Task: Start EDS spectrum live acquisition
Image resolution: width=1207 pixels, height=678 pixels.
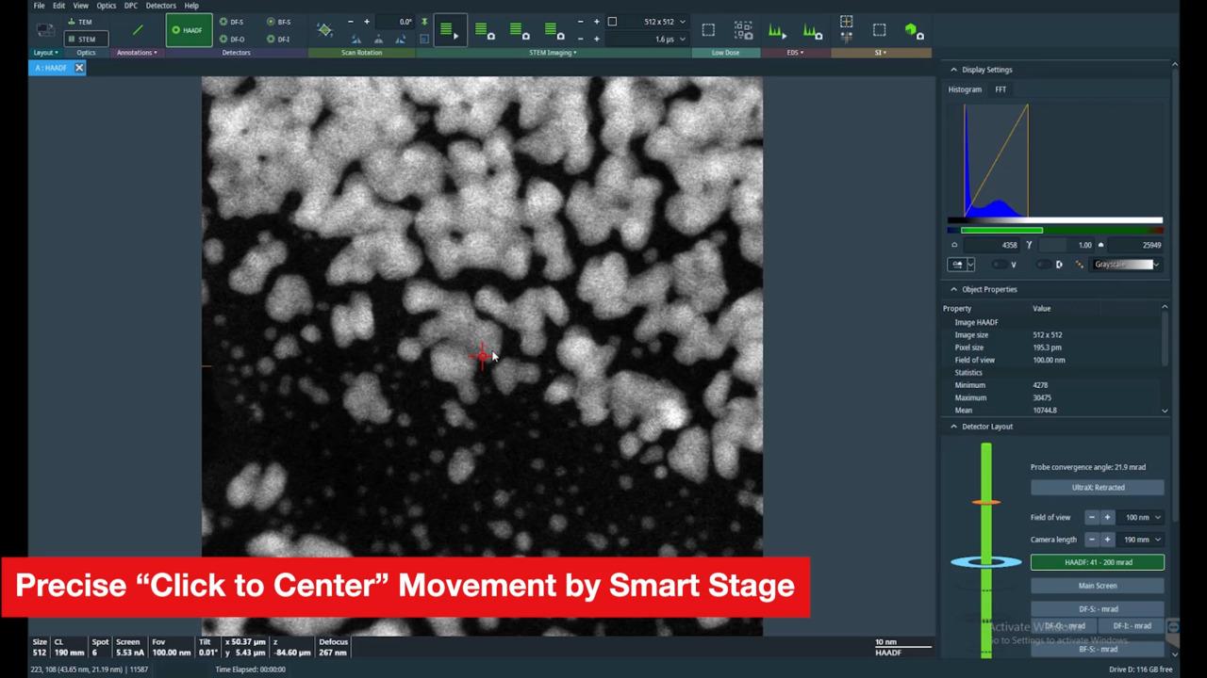Action: (x=776, y=30)
